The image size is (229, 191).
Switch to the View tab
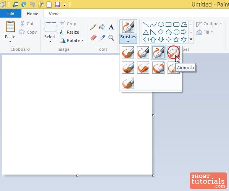[x=53, y=14]
